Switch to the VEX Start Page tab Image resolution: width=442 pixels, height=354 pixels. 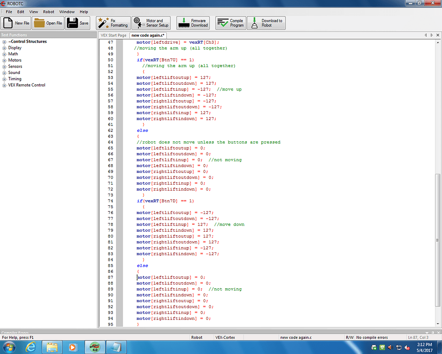[x=114, y=35]
